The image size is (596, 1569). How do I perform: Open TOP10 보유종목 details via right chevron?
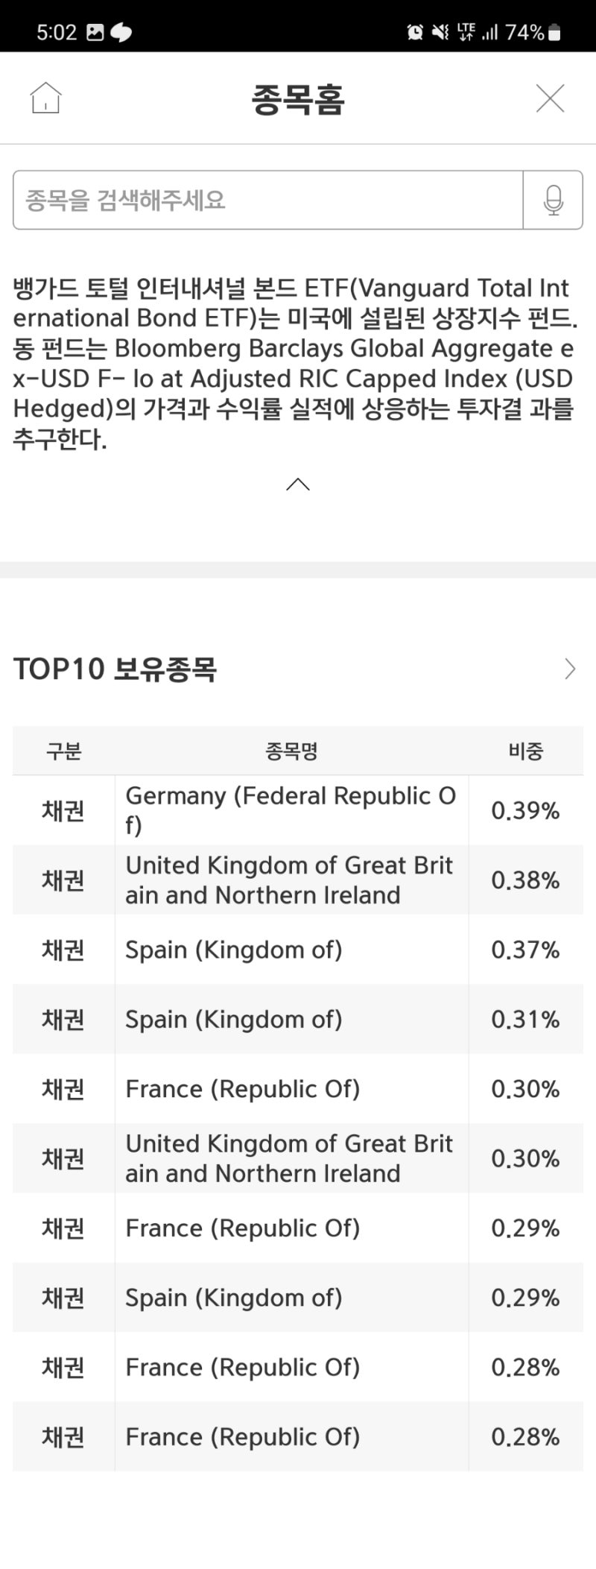(x=570, y=669)
